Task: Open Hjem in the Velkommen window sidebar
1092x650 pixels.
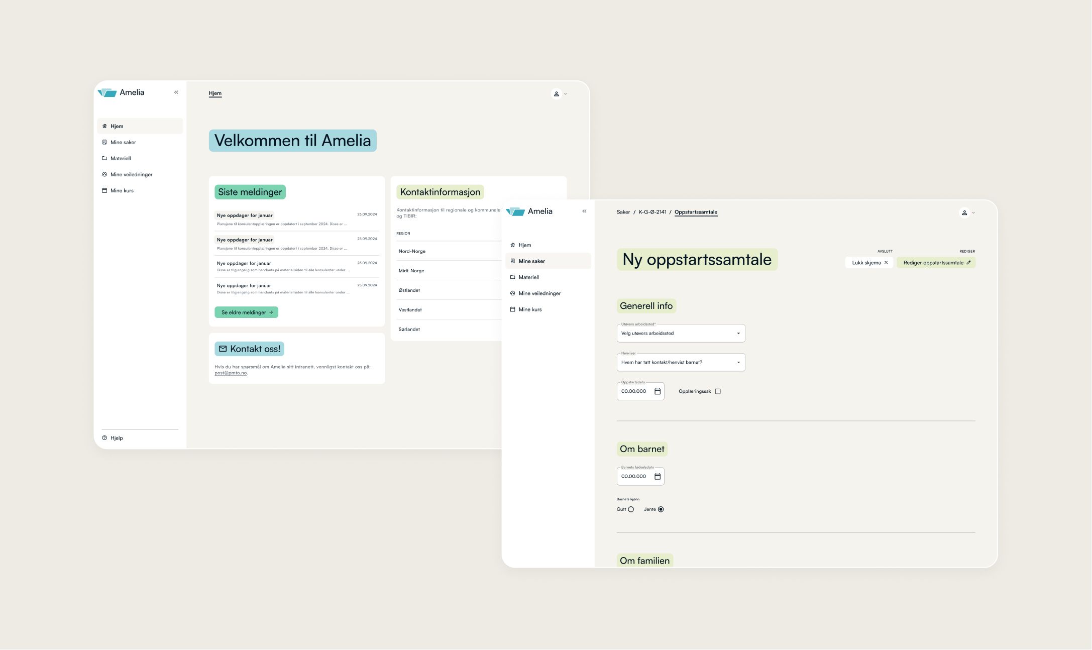Action: pos(140,126)
